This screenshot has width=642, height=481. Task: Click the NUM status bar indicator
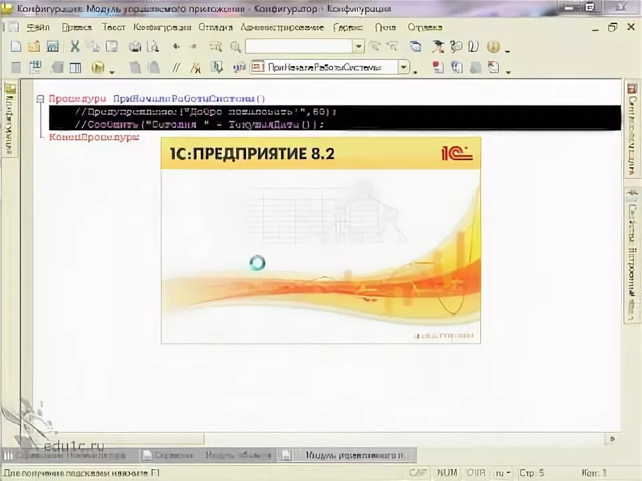pyautogui.click(x=446, y=473)
